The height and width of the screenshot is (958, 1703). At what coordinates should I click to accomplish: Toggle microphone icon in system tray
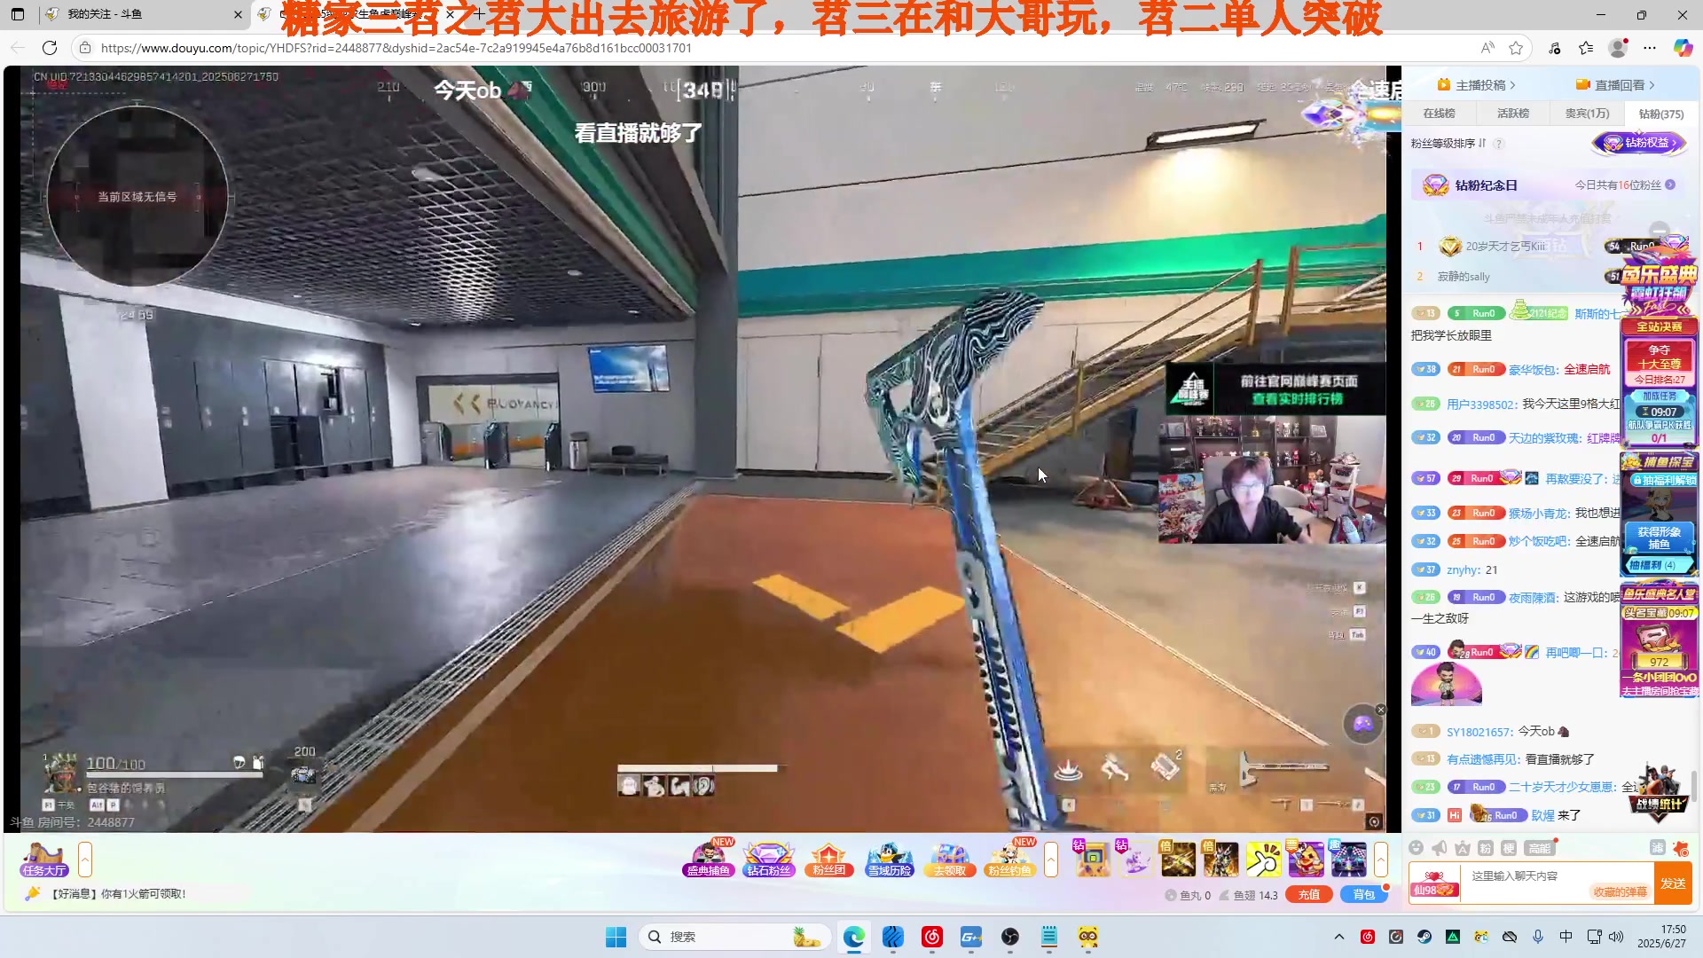click(x=1537, y=937)
